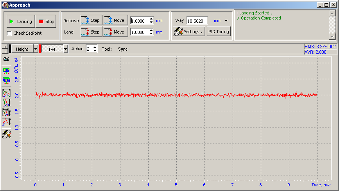Image resolution: width=339 pixels, height=191 pixels.
Task: Click the minus button beside Height
Action: 5,52
